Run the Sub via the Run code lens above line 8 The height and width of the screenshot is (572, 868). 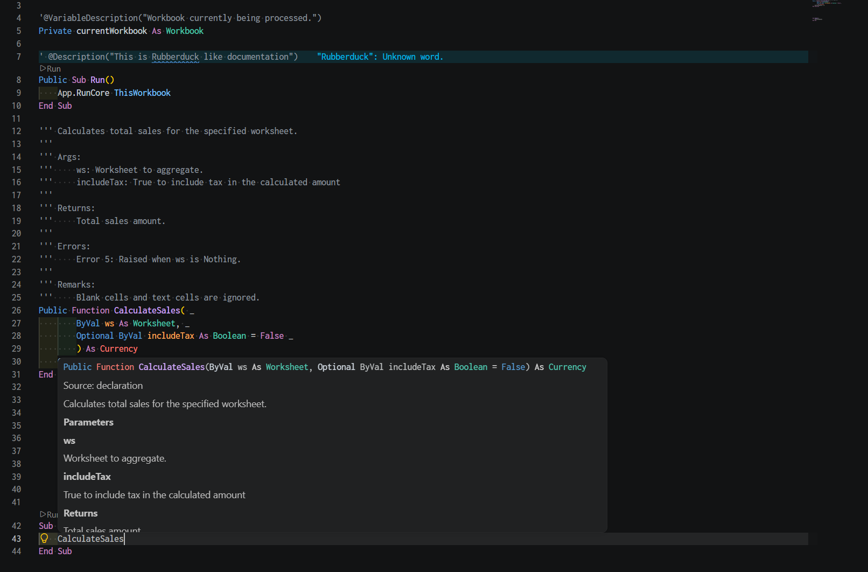50,69
